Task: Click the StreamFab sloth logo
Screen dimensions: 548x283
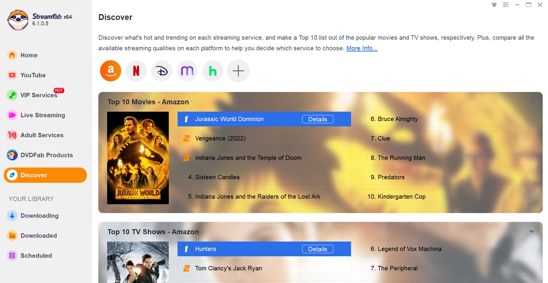Action: pos(18,20)
